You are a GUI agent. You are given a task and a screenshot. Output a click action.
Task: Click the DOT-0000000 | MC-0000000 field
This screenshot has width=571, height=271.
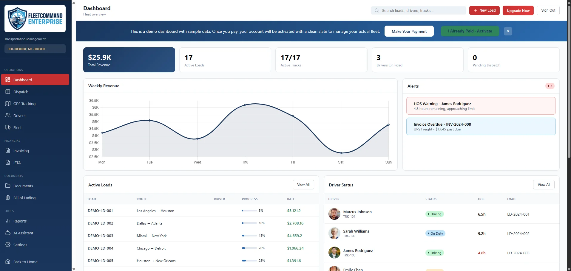(x=35, y=49)
